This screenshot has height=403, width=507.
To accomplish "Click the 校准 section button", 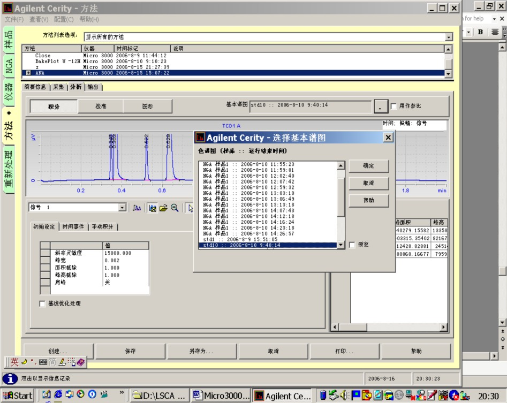I will 101,107.
